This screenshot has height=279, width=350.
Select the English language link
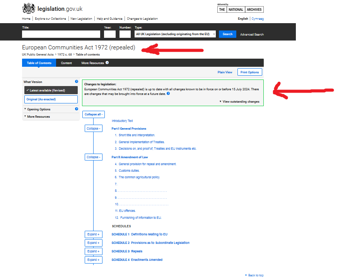243,19
